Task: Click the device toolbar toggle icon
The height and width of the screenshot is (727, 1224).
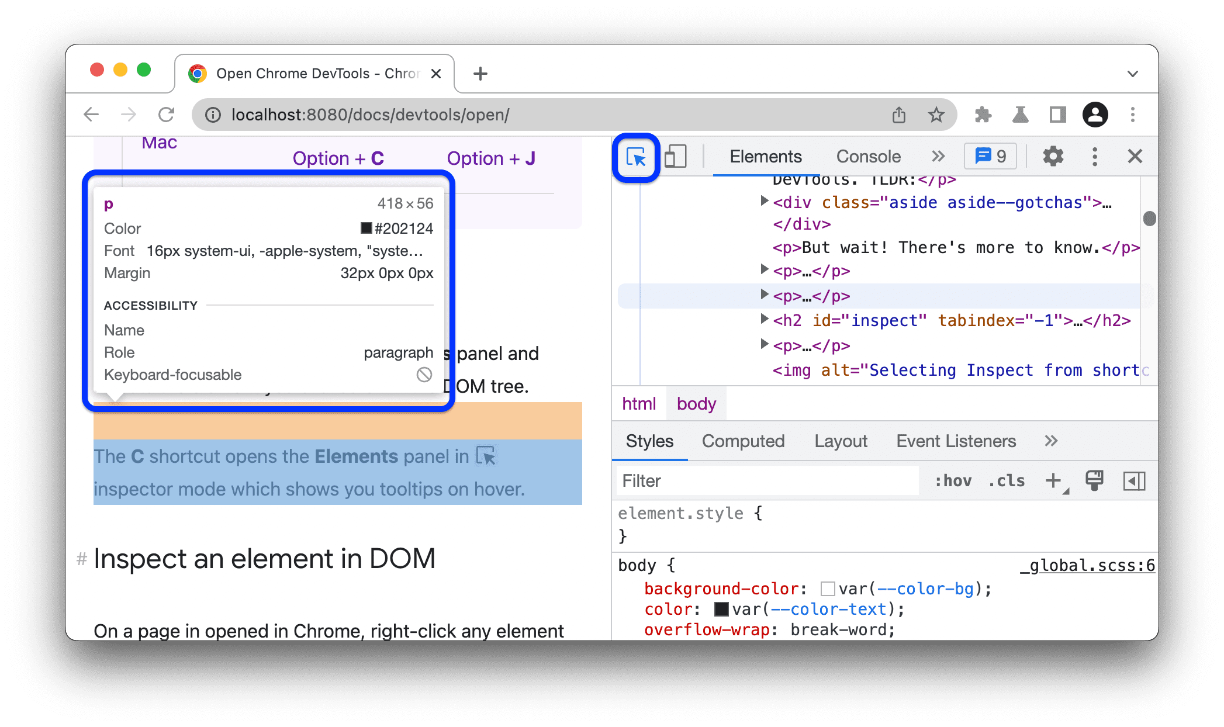Action: [x=676, y=156]
